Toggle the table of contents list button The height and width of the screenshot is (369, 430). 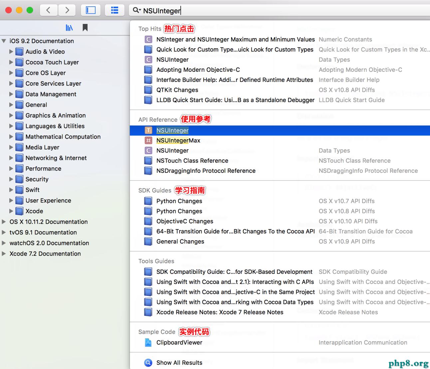(x=114, y=10)
